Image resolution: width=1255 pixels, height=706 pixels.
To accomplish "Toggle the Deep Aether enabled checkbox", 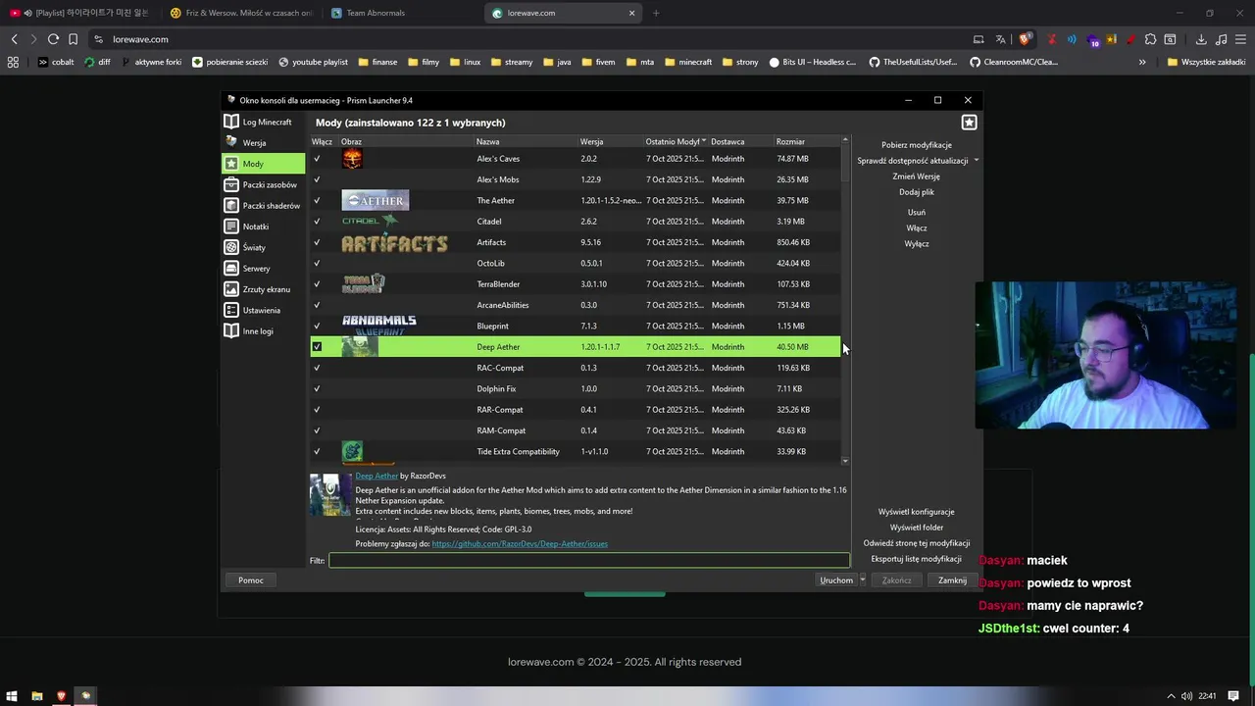I will pyautogui.click(x=317, y=346).
